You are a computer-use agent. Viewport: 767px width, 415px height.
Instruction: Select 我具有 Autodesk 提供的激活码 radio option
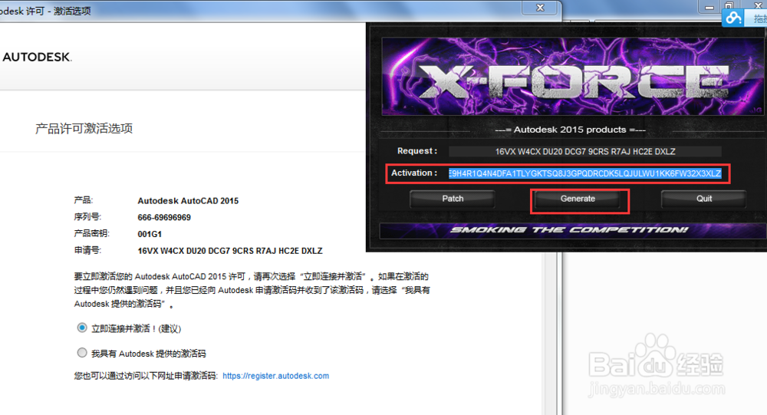[x=82, y=353]
